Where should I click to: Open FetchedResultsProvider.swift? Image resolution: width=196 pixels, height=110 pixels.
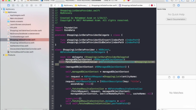[x=22, y=52]
